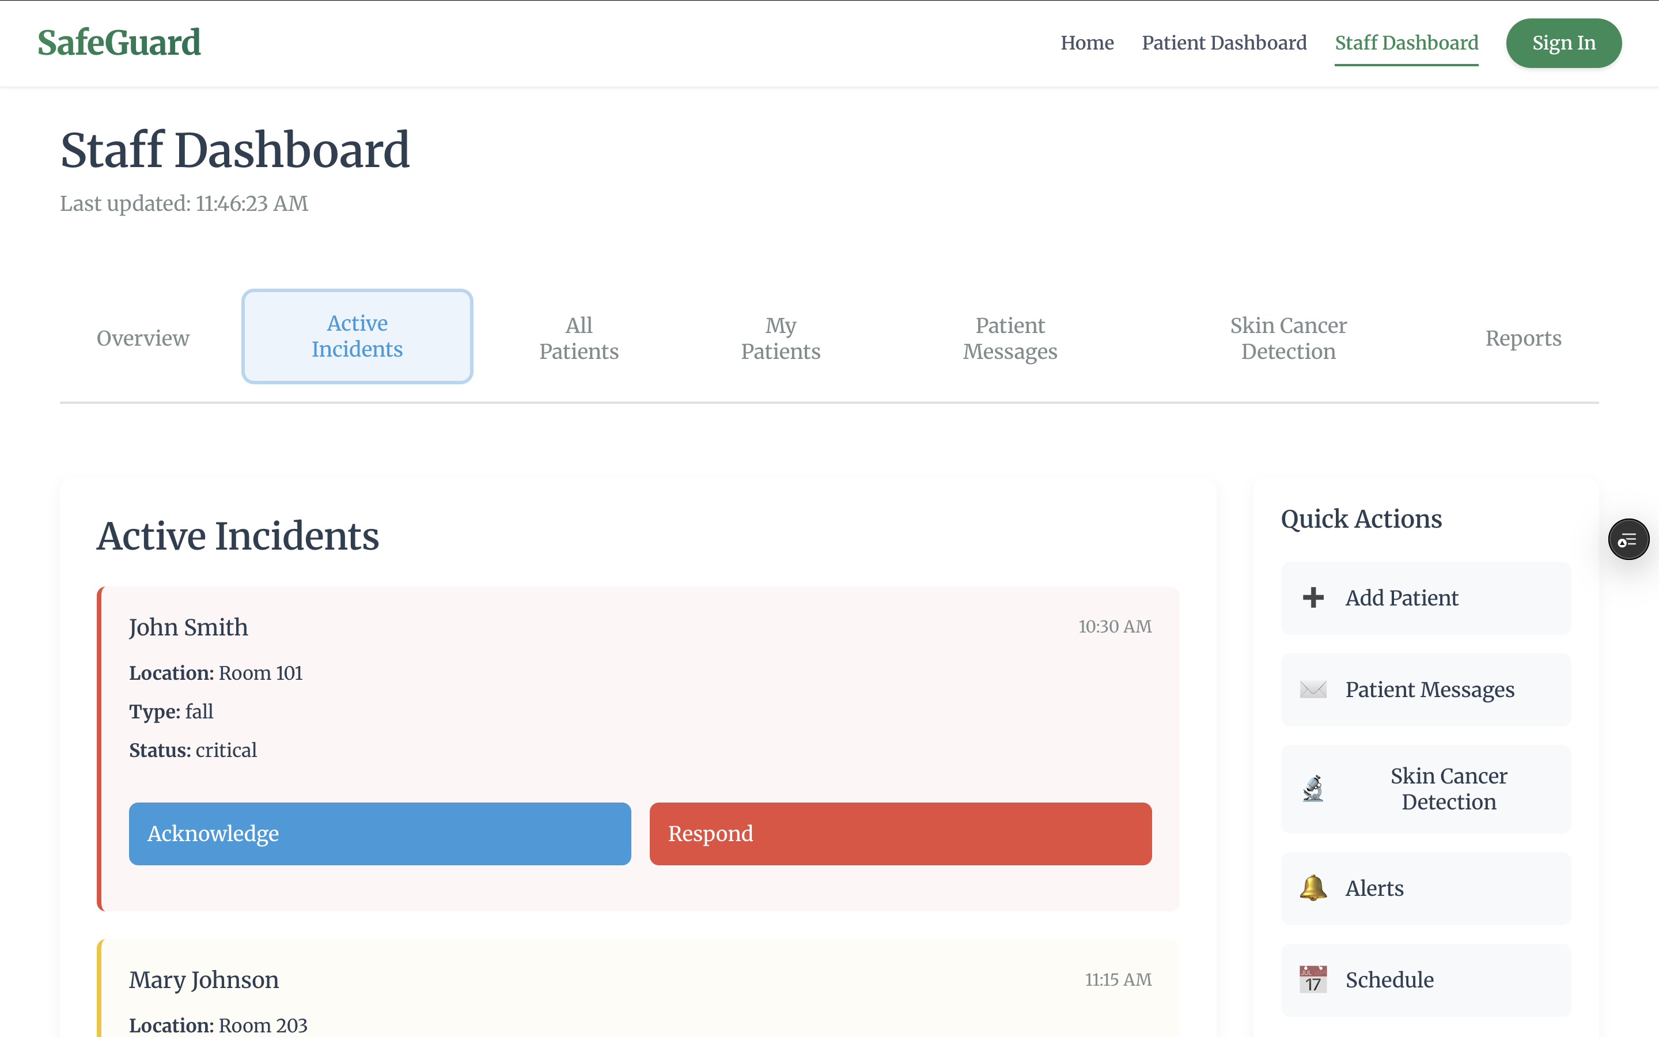Click the SafeGuard logo
The width and height of the screenshot is (1659, 1037).
click(x=119, y=43)
